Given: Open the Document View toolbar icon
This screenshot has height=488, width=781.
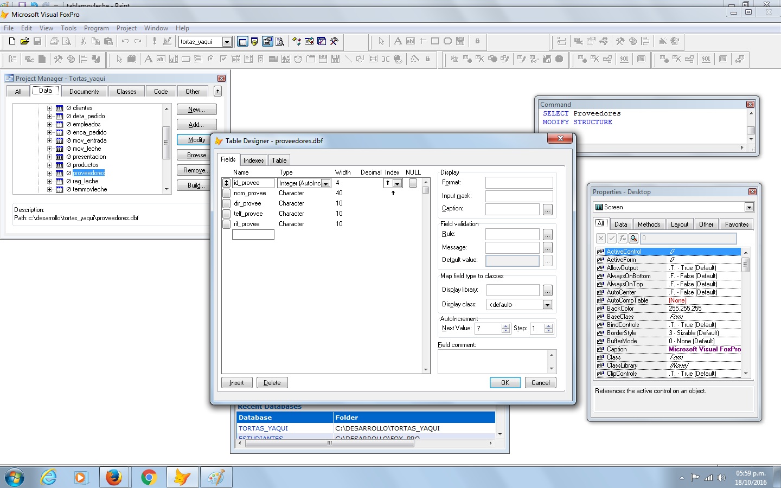Looking at the screenshot, I should (280, 41).
